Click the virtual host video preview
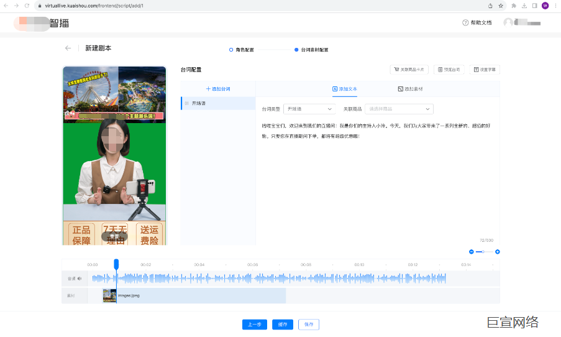 tap(114, 156)
